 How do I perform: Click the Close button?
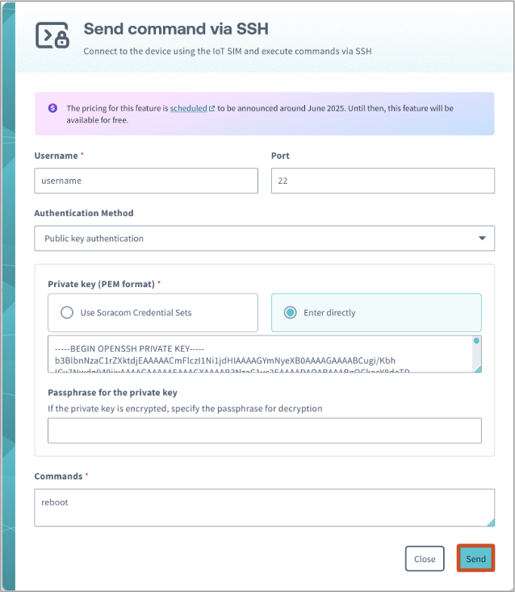point(425,559)
